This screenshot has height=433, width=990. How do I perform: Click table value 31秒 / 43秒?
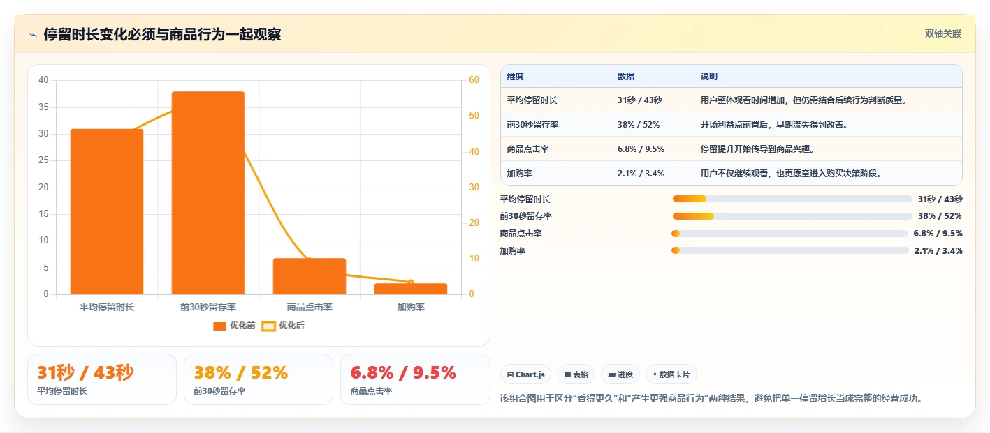(640, 100)
